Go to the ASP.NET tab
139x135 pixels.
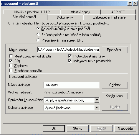[118, 12]
